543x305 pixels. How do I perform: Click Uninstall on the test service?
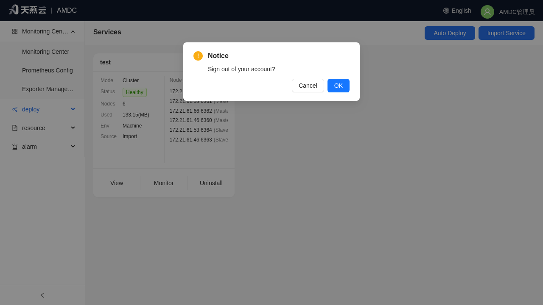(x=211, y=183)
